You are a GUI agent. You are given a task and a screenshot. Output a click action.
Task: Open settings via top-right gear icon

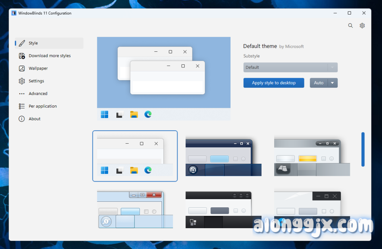point(362,26)
